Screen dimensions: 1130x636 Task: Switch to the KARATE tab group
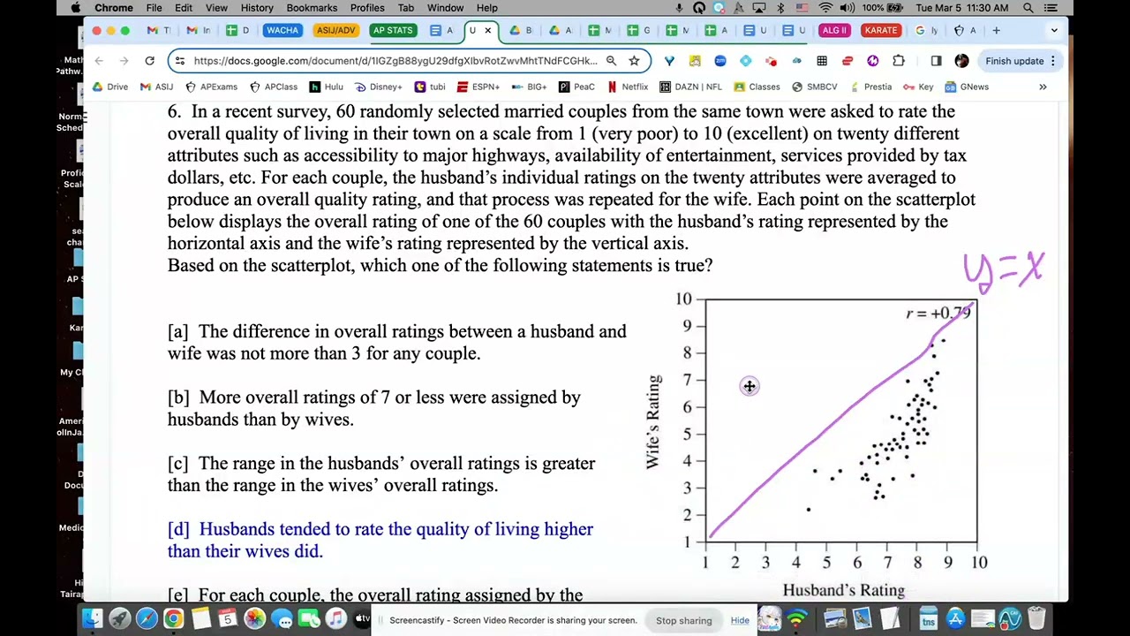pyautogui.click(x=880, y=30)
